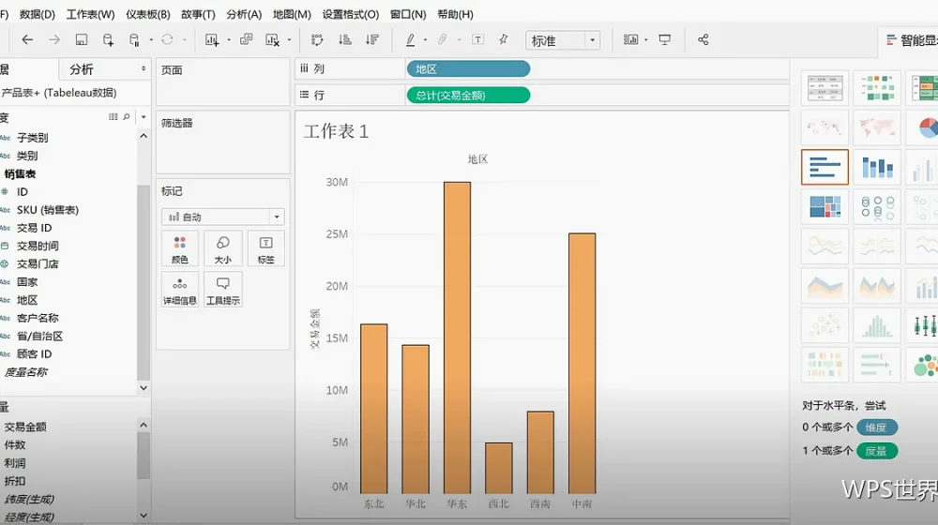Open dropdown arrow next to highlight pen icon
Image resolution: width=938 pixels, height=525 pixels.
point(425,39)
